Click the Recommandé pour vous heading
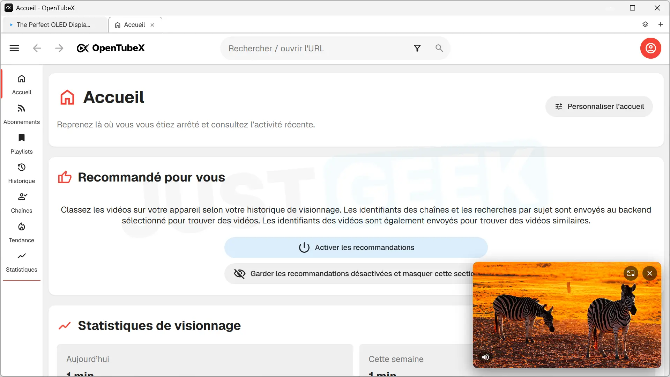 151,177
